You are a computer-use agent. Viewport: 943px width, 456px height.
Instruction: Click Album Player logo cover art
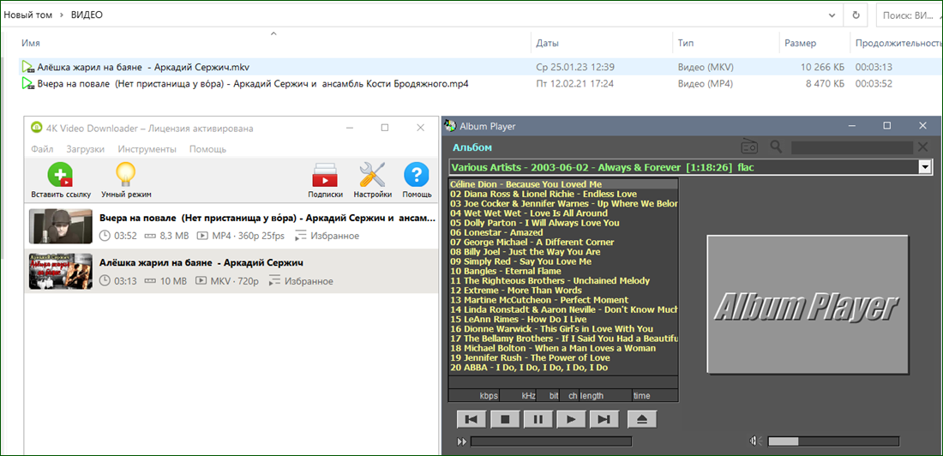tap(807, 306)
